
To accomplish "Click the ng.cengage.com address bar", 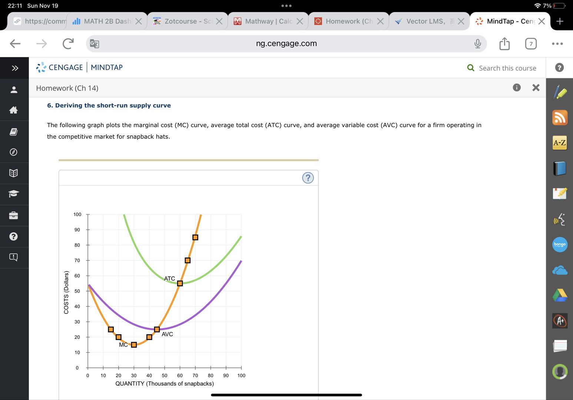I will (286, 44).
